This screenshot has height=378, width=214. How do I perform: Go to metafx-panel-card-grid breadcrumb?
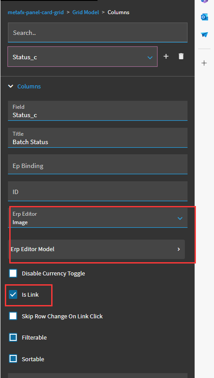(36, 12)
